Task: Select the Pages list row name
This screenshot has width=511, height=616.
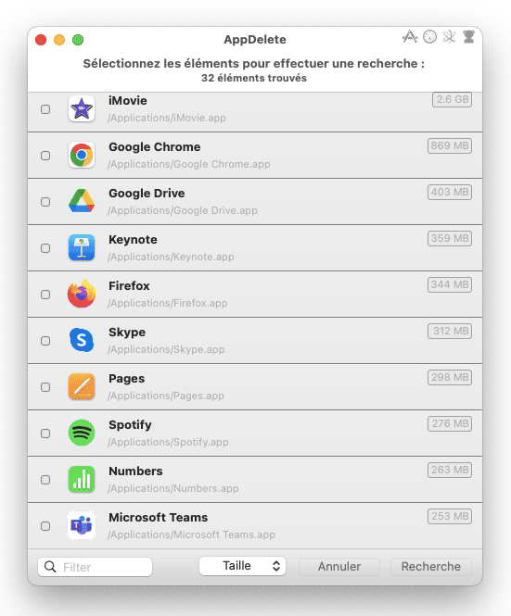Action: [x=127, y=378]
